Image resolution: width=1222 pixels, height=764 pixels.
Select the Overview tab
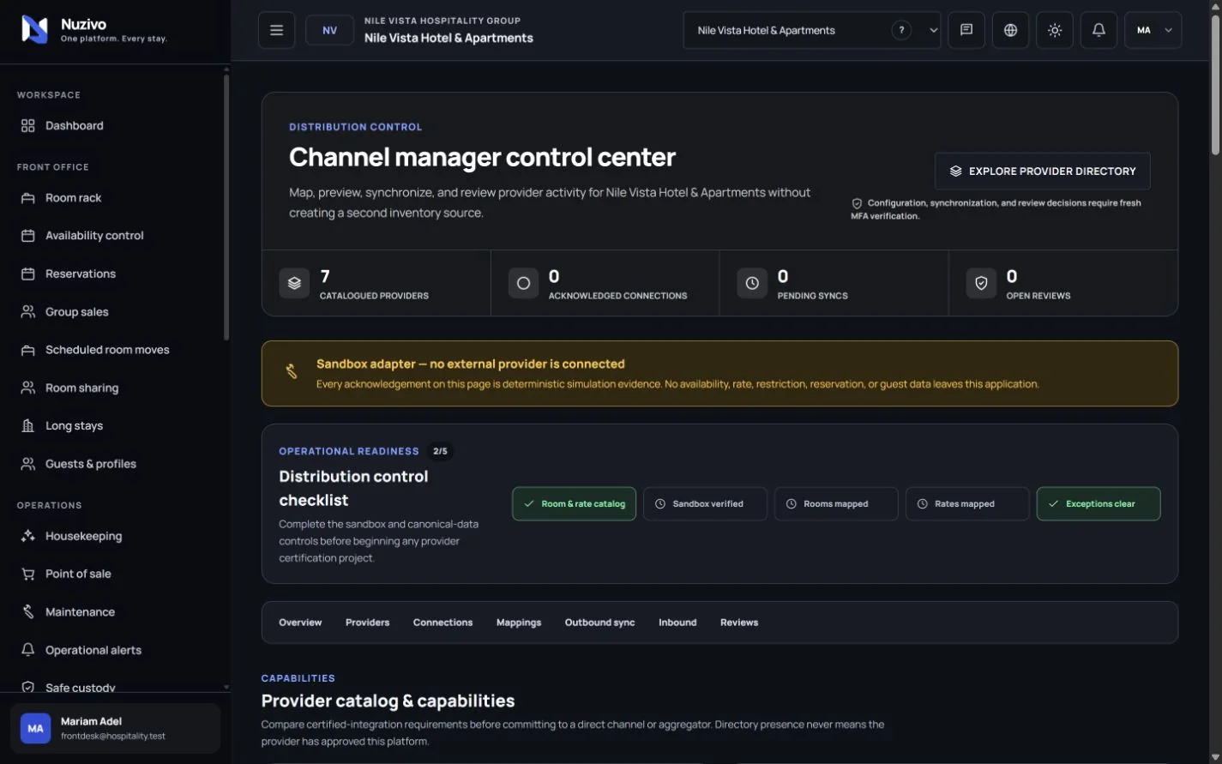coord(300,623)
